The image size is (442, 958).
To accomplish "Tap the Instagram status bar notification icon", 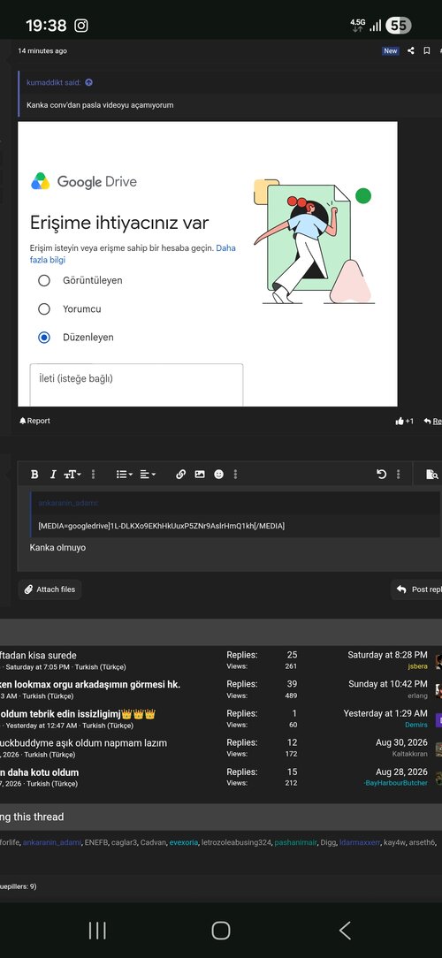I will [x=81, y=26].
